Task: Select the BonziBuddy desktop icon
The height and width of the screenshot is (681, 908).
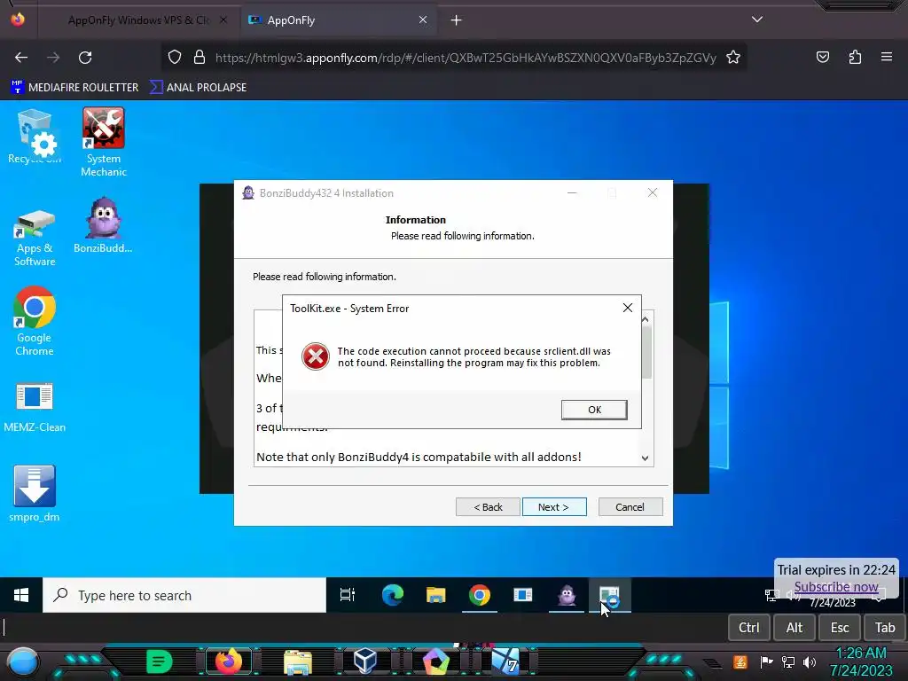Action: (103, 225)
